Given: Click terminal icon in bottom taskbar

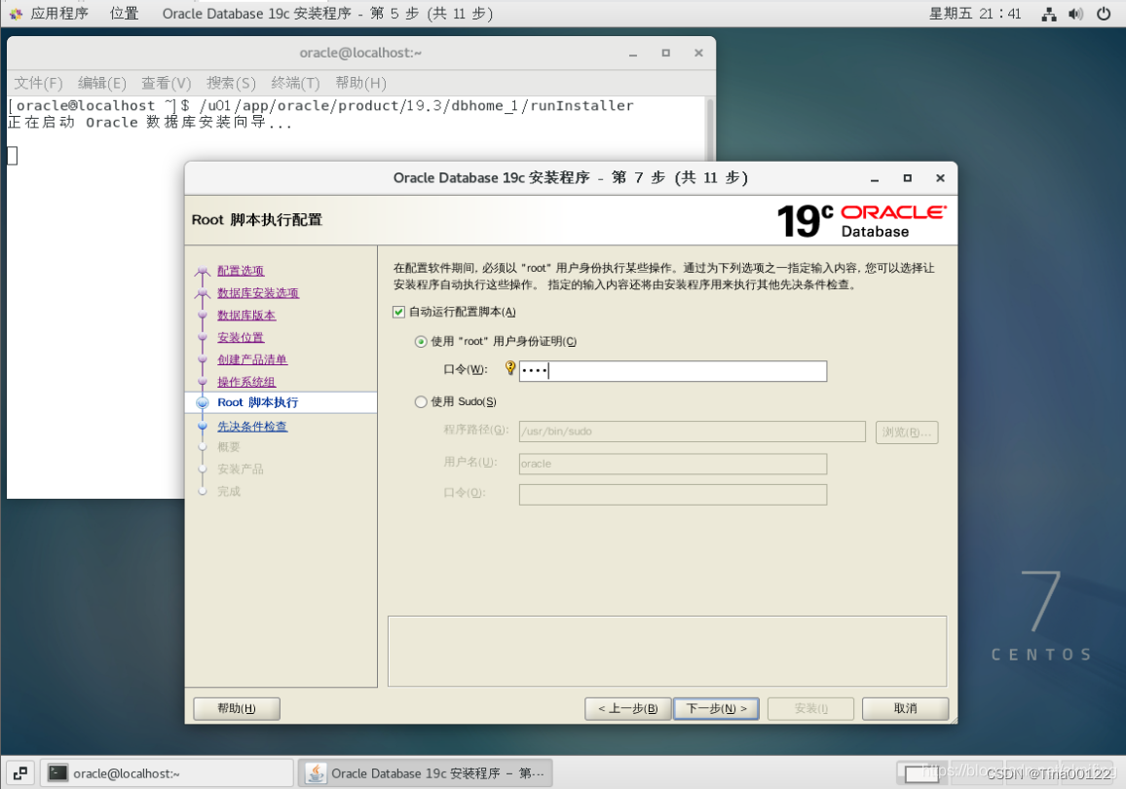Looking at the screenshot, I should (x=57, y=773).
